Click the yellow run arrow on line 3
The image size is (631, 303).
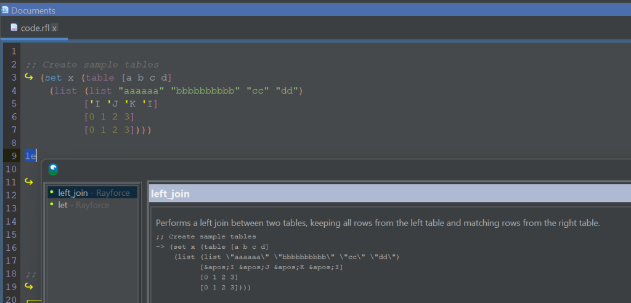[28, 78]
